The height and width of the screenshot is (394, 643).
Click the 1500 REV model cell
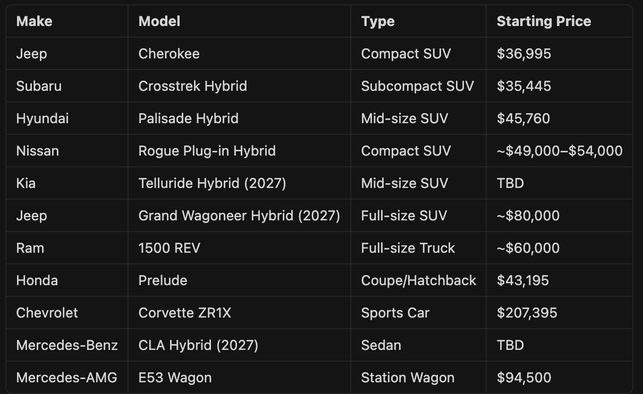pos(169,248)
